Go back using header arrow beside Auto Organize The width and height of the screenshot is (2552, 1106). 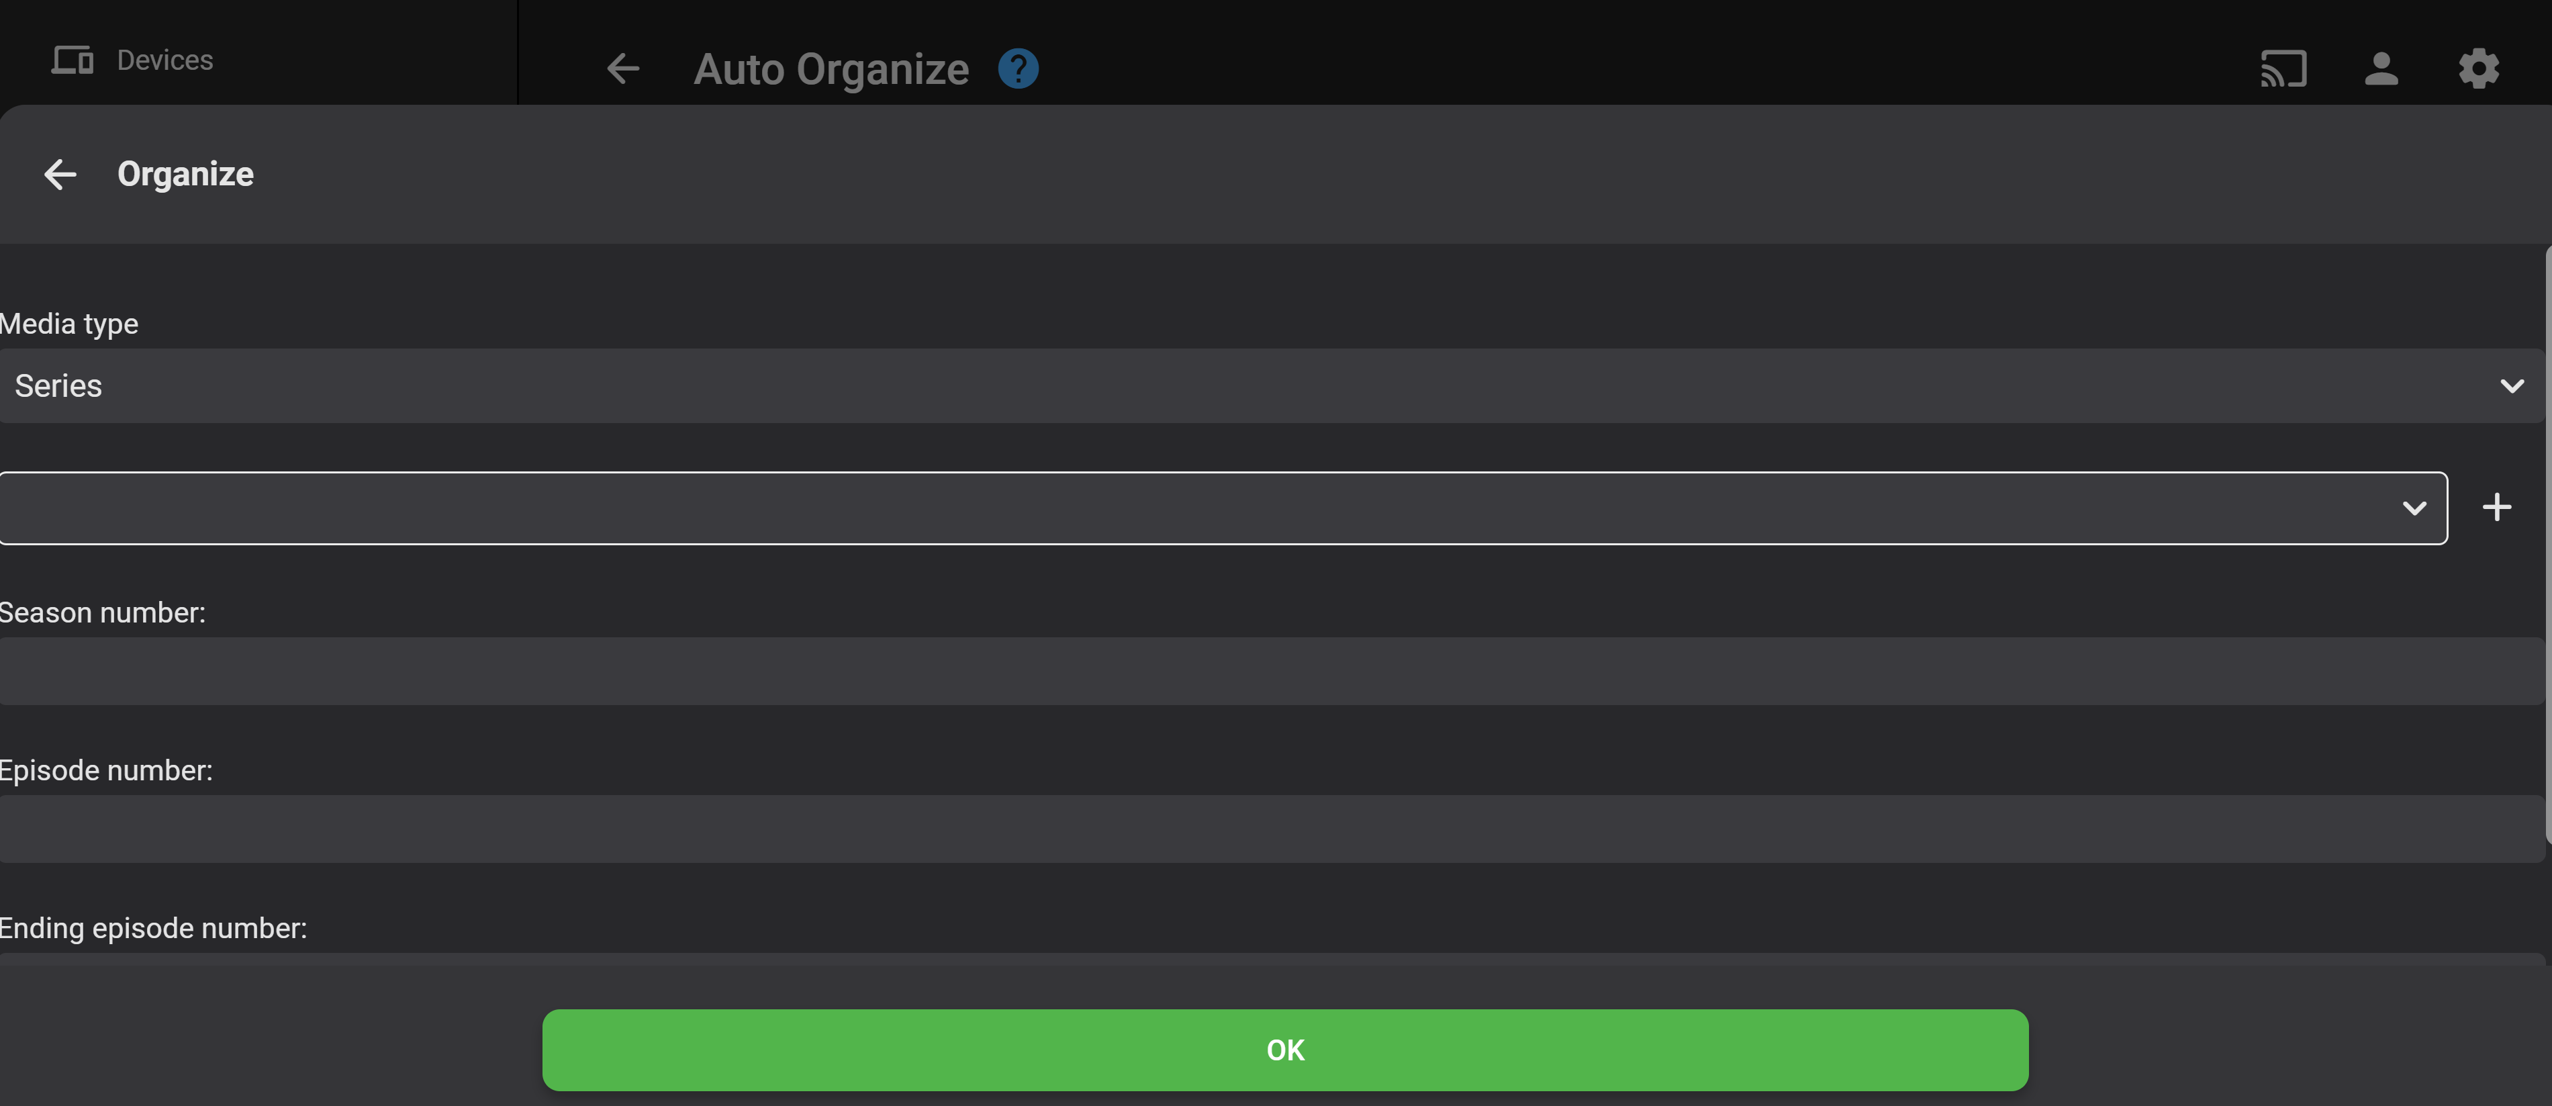tap(623, 68)
